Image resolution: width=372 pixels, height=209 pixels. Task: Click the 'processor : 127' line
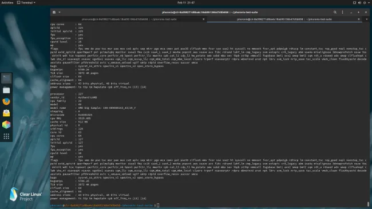click(66, 94)
